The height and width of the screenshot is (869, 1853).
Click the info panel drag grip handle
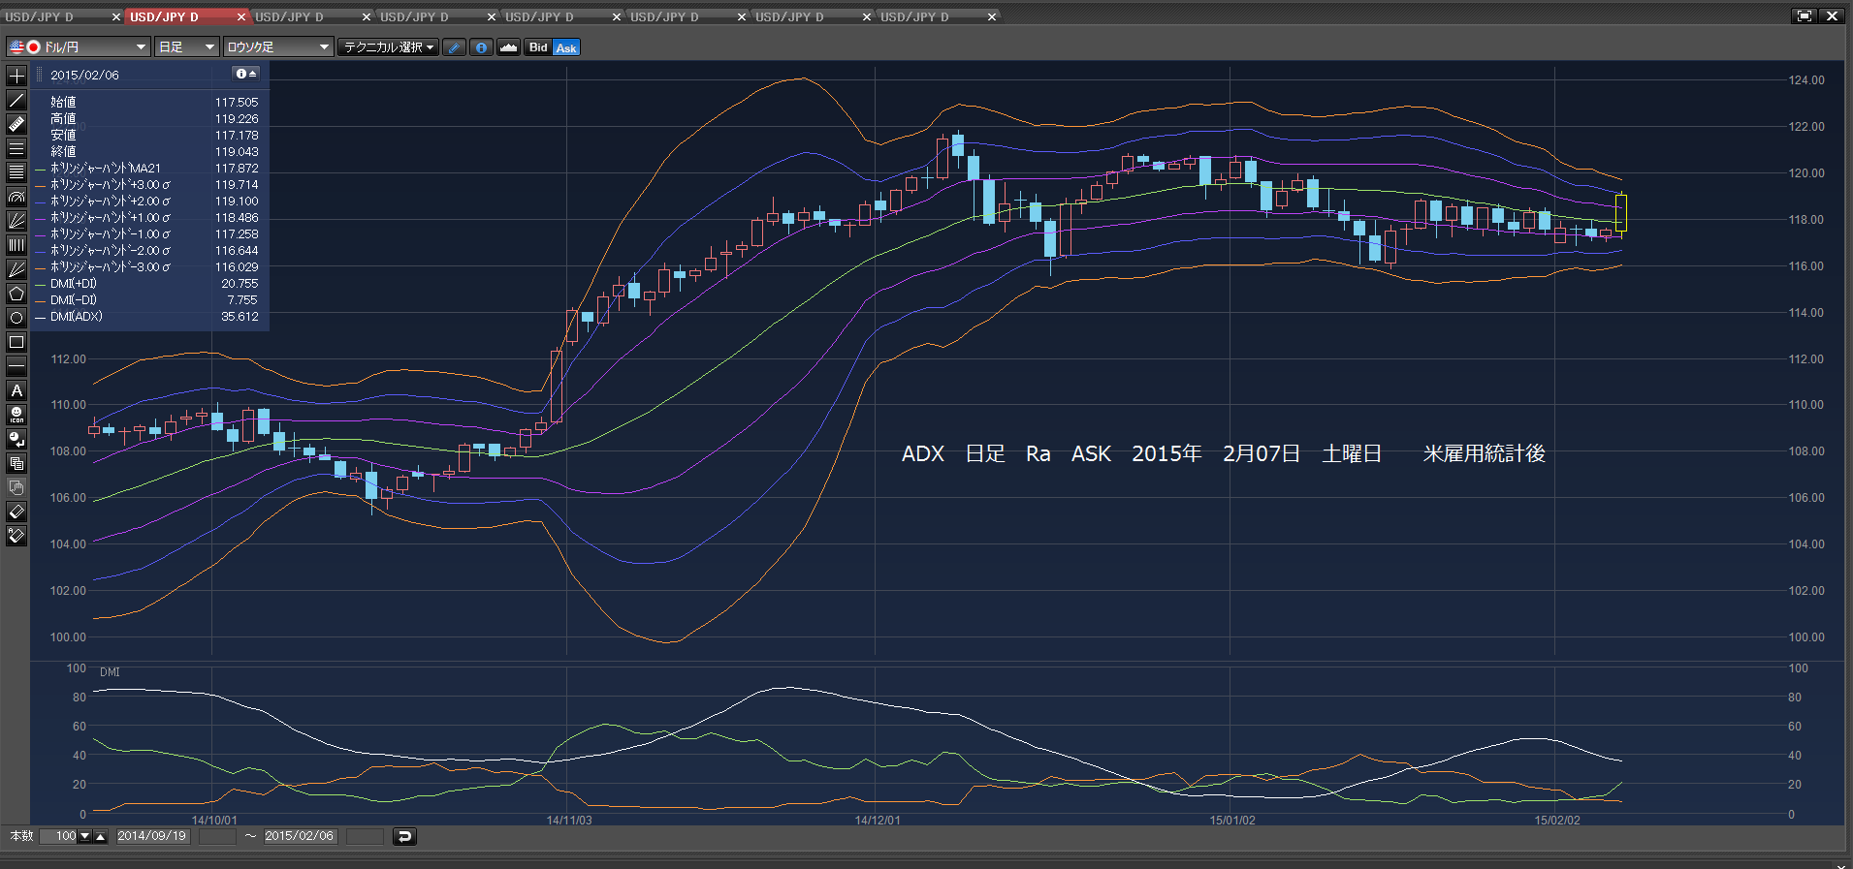click(39, 75)
